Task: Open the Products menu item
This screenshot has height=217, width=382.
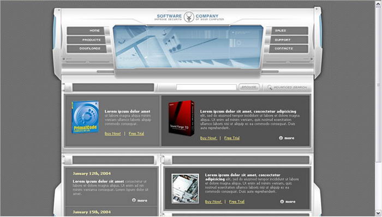Action: coord(86,40)
